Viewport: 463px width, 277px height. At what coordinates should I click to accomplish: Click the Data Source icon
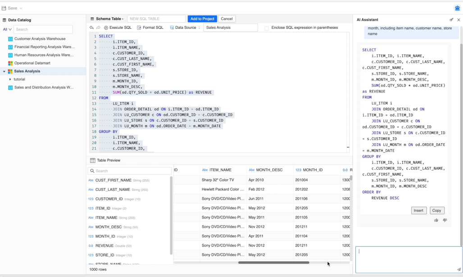coord(172,27)
